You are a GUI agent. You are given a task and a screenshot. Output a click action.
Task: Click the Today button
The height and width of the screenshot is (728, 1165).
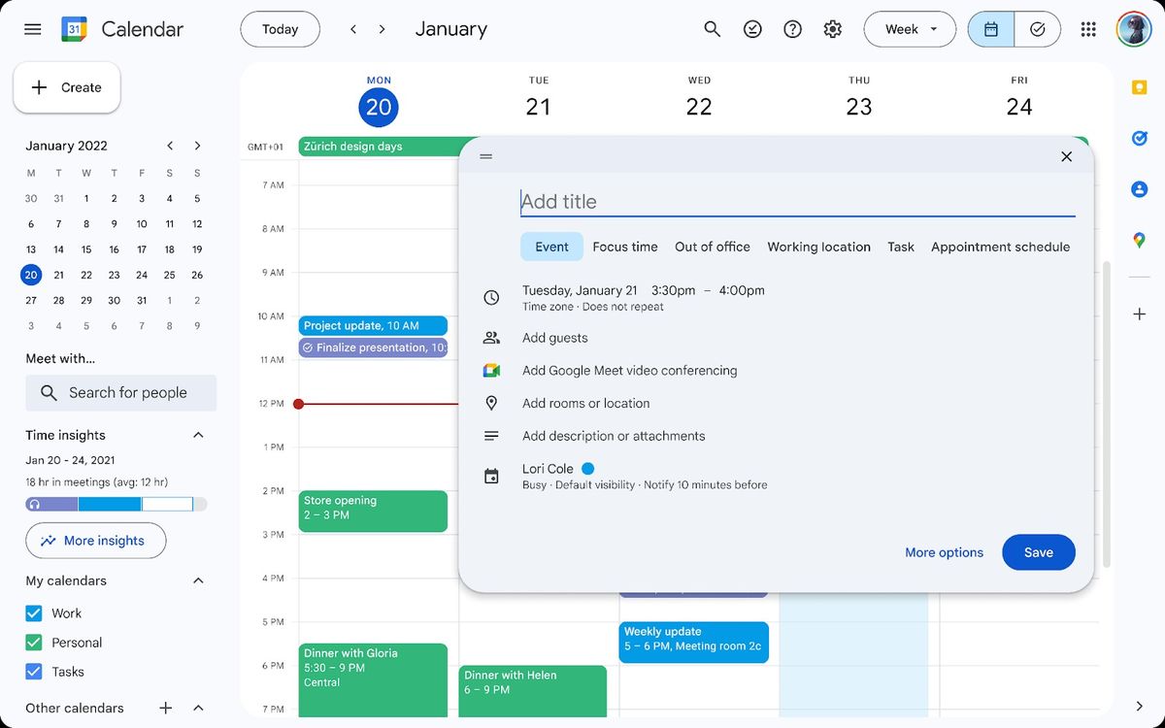click(280, 29)
